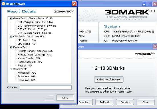Image resolution: width=157 pixels, height=109 pixels.
Task: Open Details in score window
Action: point(125,102)
